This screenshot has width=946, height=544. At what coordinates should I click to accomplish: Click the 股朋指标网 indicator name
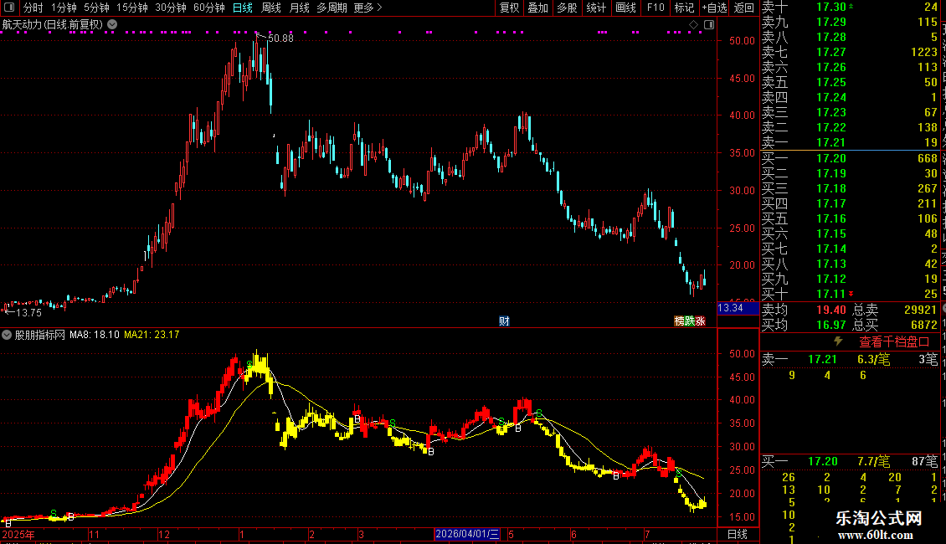[x=40, y=335]
